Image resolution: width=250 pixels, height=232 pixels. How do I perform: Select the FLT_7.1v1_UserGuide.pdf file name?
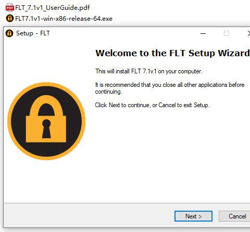53,8
